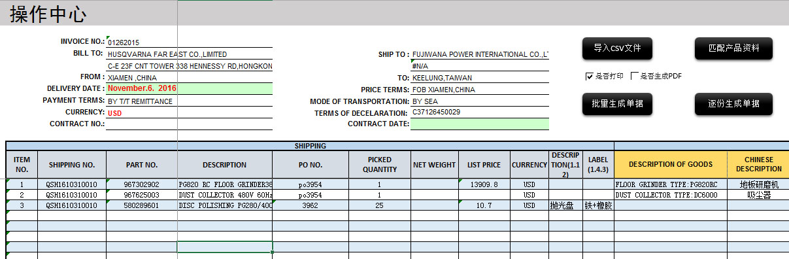The height and width of the screenshot is (259, 789).
Task: Select list price cell 13909.8
Action: (484, 184)
